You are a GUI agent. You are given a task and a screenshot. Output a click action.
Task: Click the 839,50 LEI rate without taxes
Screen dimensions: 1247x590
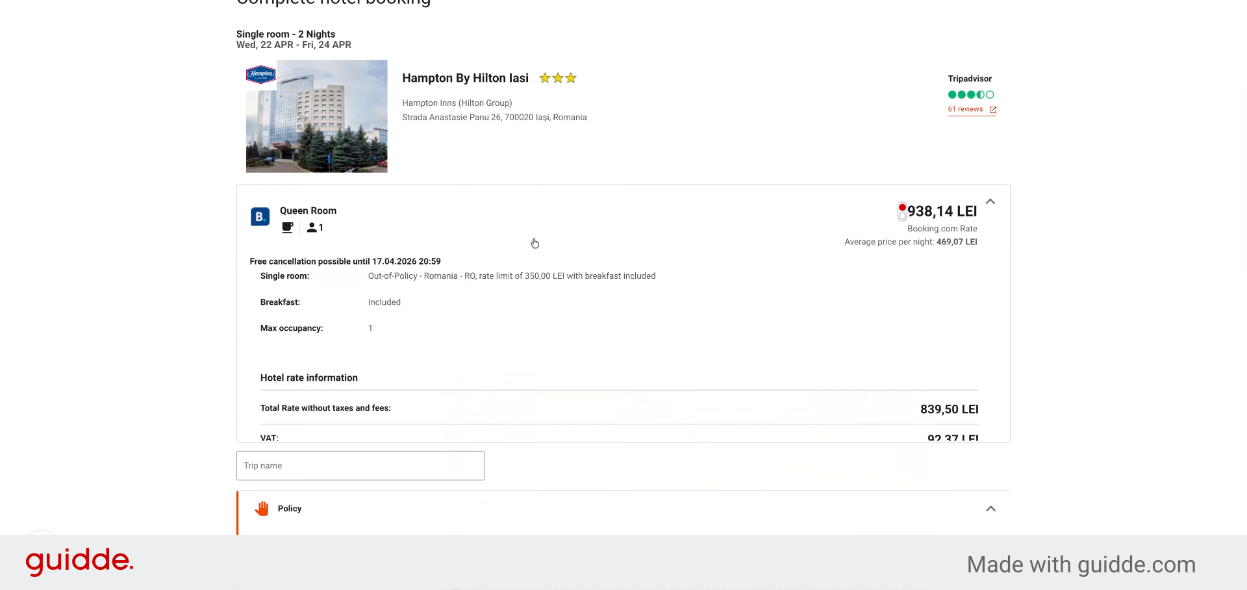(950, 409)
